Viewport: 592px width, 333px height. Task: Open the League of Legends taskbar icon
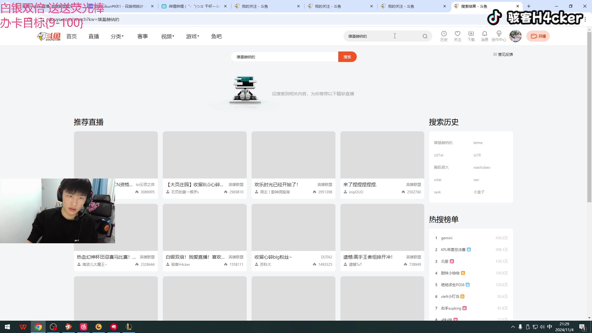(129, 327)
